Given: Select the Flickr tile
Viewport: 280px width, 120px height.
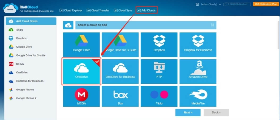Looking at the screenshot, I should [159, 96].
